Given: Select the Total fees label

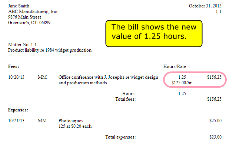Looking at the screenshot, I should [126, 99].
